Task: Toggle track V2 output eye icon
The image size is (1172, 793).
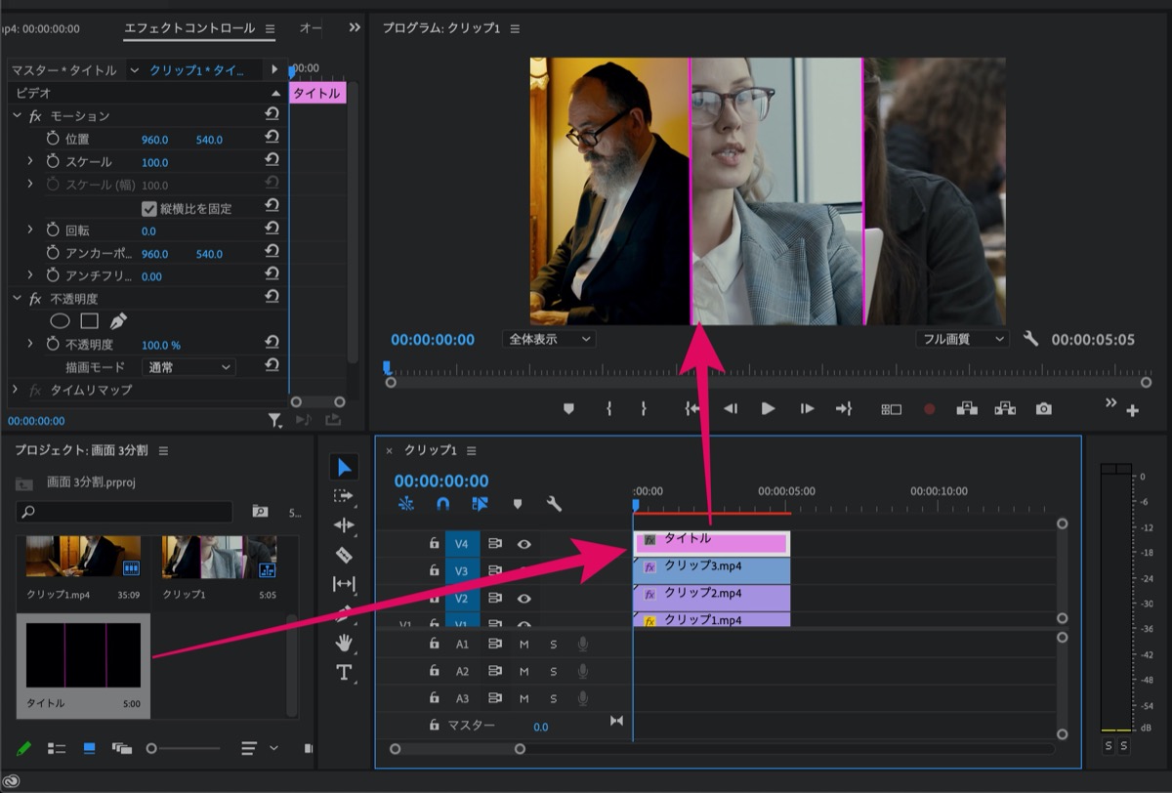Action: 524,599
